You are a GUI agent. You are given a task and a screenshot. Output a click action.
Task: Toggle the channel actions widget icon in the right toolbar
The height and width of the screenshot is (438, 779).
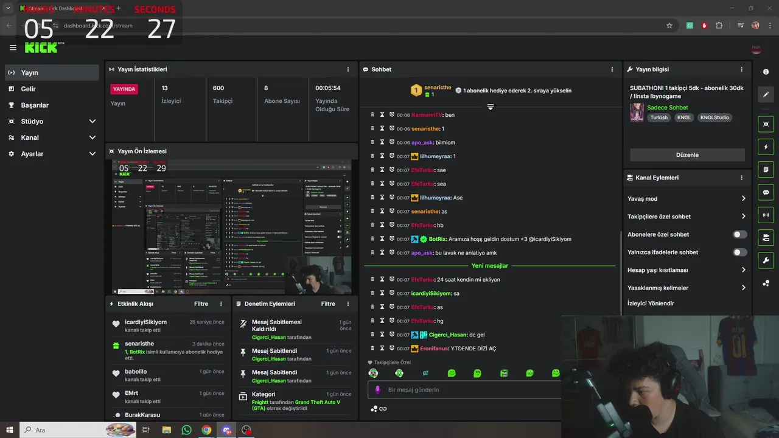coord(766,237)
